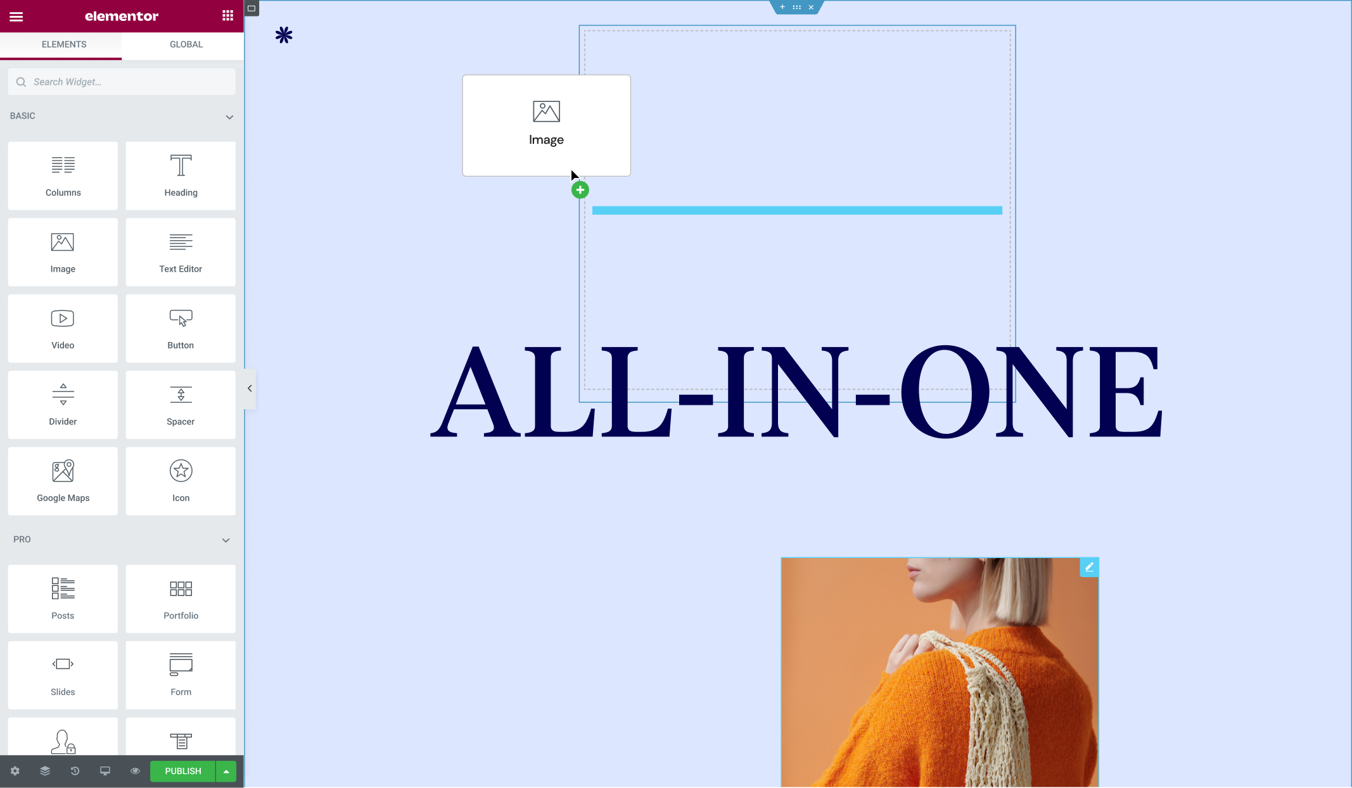The image size is (1352, 788).
Task: Click the PUBLISH button
Action: click(183, 771)
